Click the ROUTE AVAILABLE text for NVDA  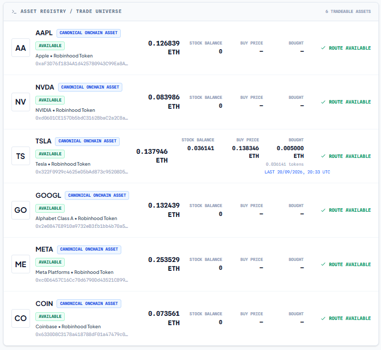click(350, 102)
